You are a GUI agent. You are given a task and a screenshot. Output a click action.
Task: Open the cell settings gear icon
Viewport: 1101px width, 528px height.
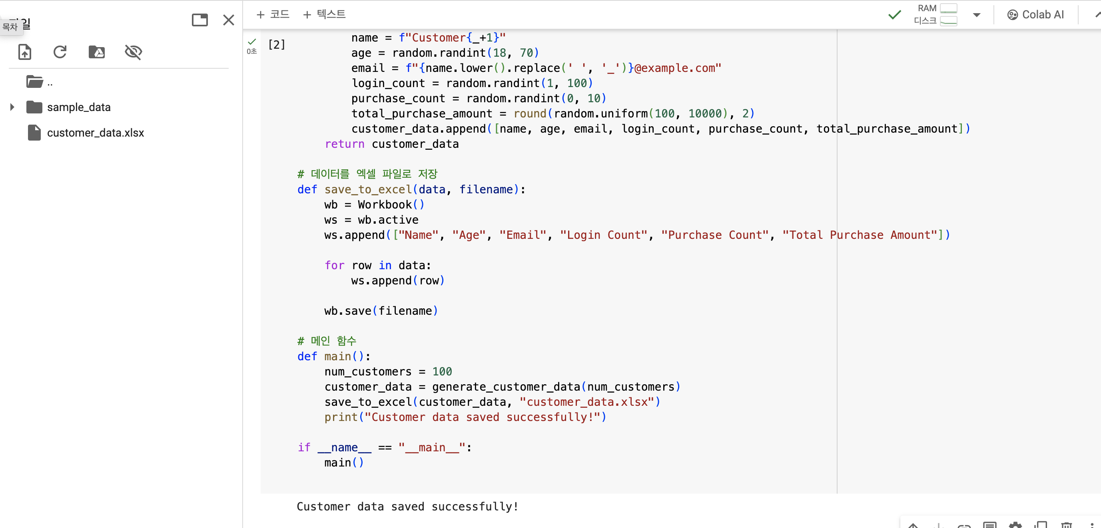(x=1015, y=524)
